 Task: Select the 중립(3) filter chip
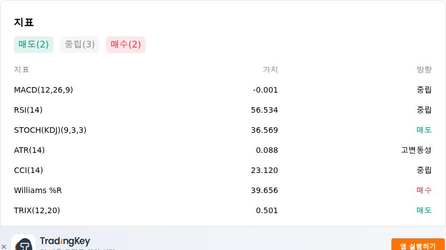(80, 45)
